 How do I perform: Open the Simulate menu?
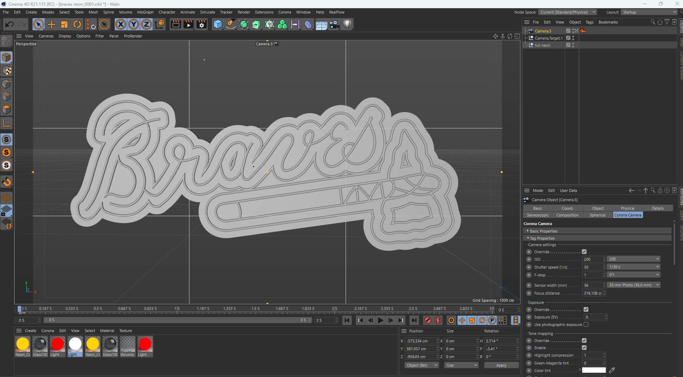(x=207, y=12)
